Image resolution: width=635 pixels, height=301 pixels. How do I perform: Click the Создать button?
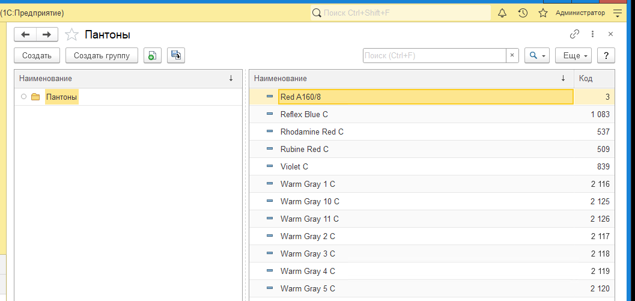click(37, 55)
